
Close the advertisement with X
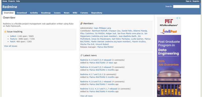180,18
